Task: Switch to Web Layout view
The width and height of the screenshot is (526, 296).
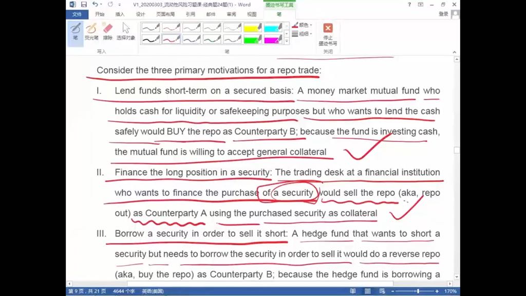Action: [x=382, y=291]
